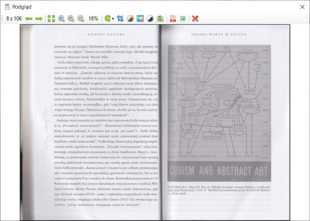Click the page counter 8 z 106
The image size is (310, 221).
pyautogui.click(x=14, y=19)
